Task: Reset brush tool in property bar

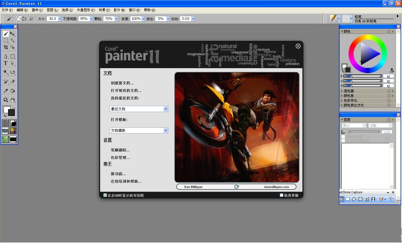Action: 9,19
